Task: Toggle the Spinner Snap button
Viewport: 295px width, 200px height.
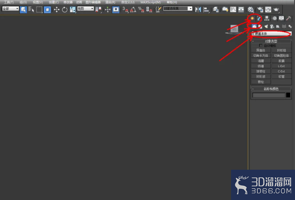Action: (x=149, y=9)
